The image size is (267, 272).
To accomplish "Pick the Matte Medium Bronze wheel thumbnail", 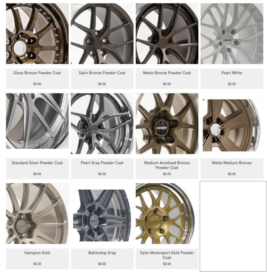I will click(x=232, y=125).
